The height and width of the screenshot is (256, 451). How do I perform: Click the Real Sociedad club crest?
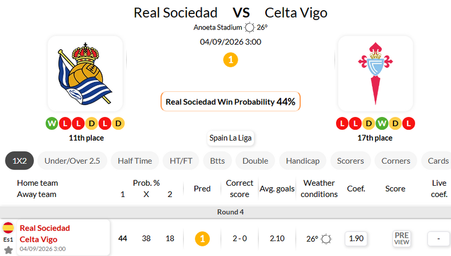coord(85,74)
